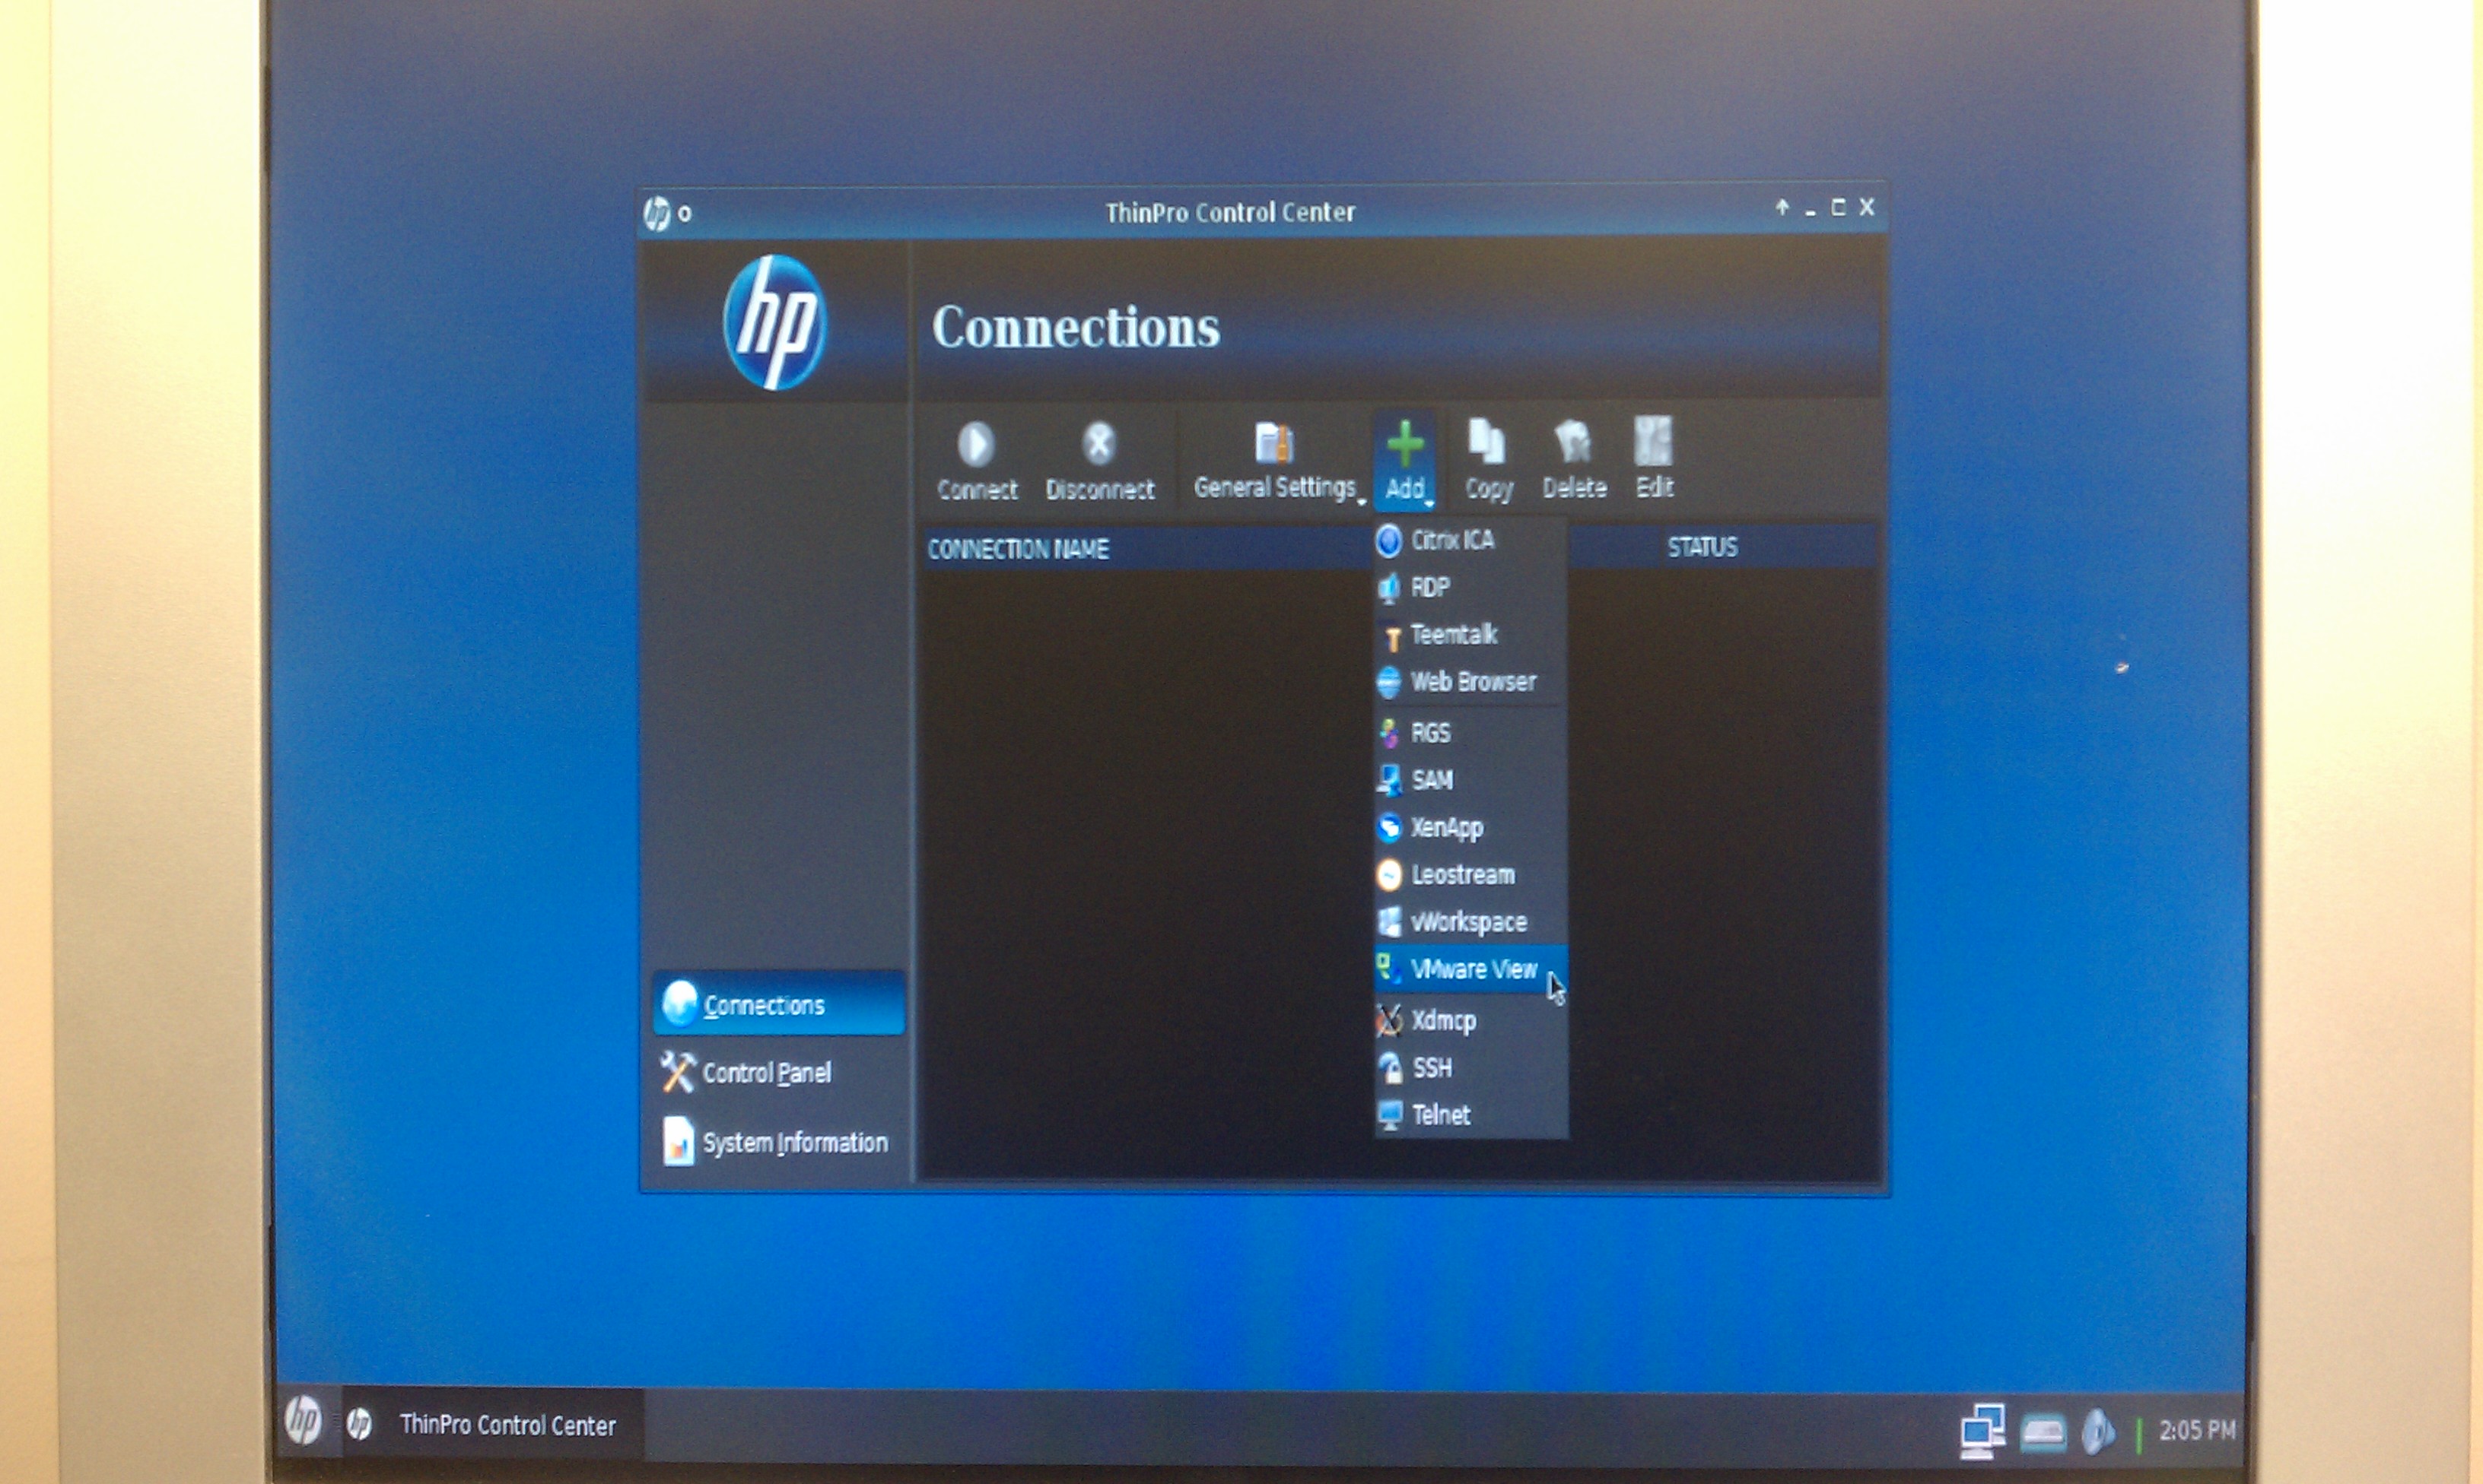Select Leostream in the Add menu
Image resolution: width=2483 pixels, height=1484 pixels.
coord(1470,874)
